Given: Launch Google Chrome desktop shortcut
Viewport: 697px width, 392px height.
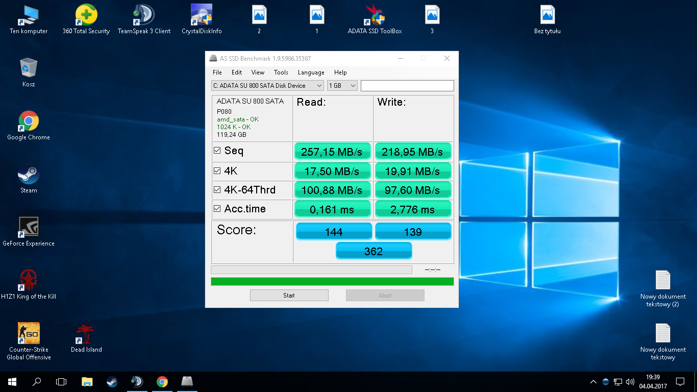Looking at the screenshot, I should pyautogui.click(x=29, y=126).
